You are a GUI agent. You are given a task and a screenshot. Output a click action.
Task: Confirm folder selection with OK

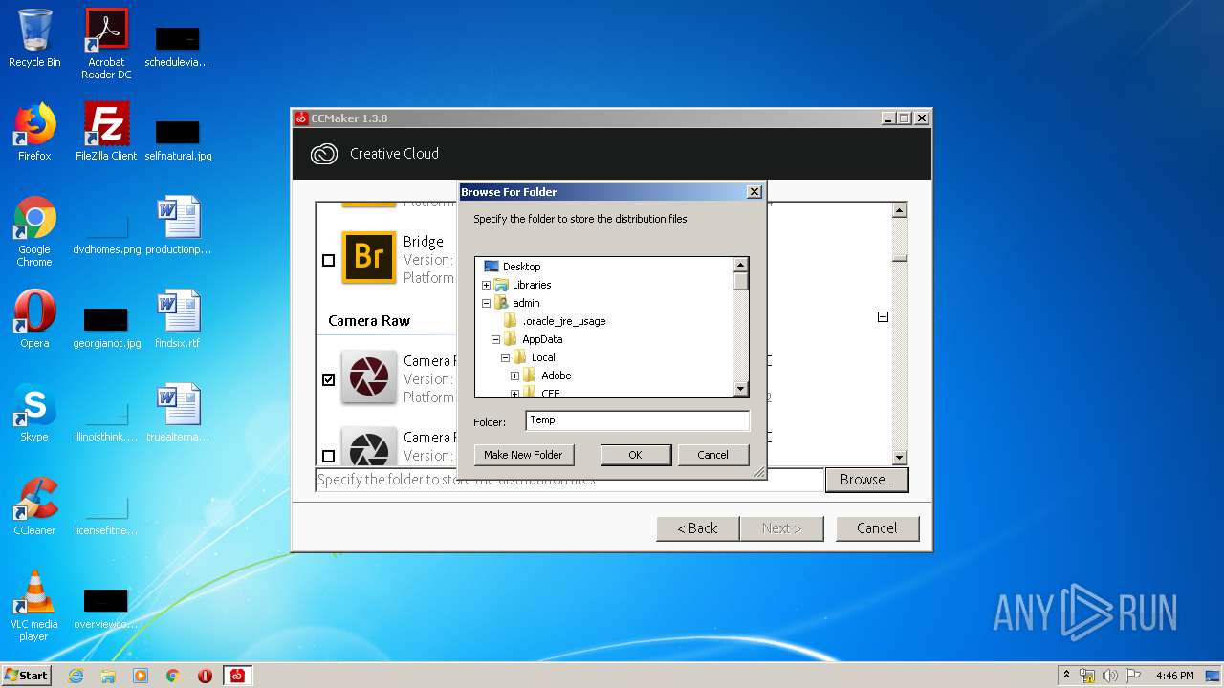[635, 455]
